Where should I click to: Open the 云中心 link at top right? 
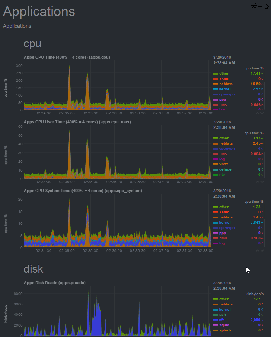pyautogui.click(x=260, y=6)
